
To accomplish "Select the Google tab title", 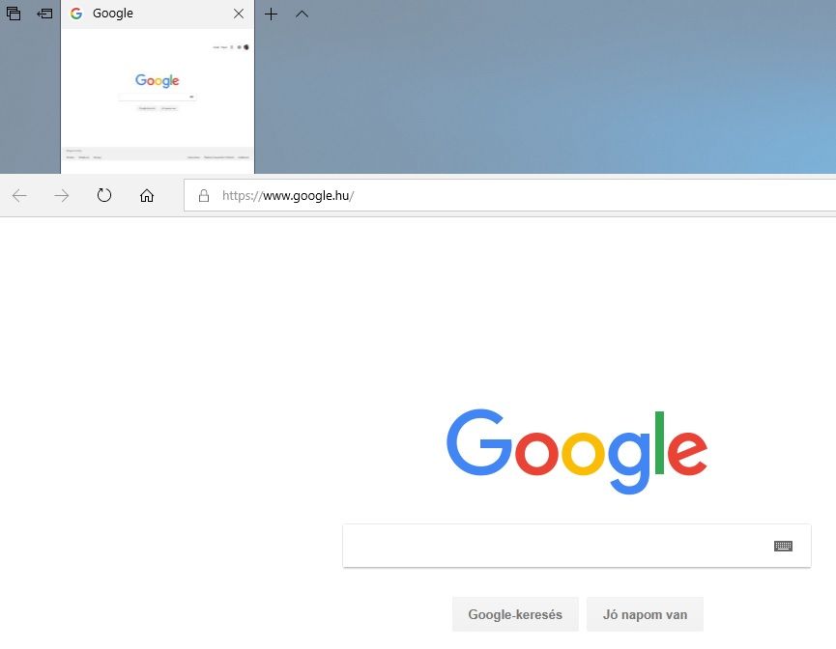I will pyautogui.click(x=113, y=14).
